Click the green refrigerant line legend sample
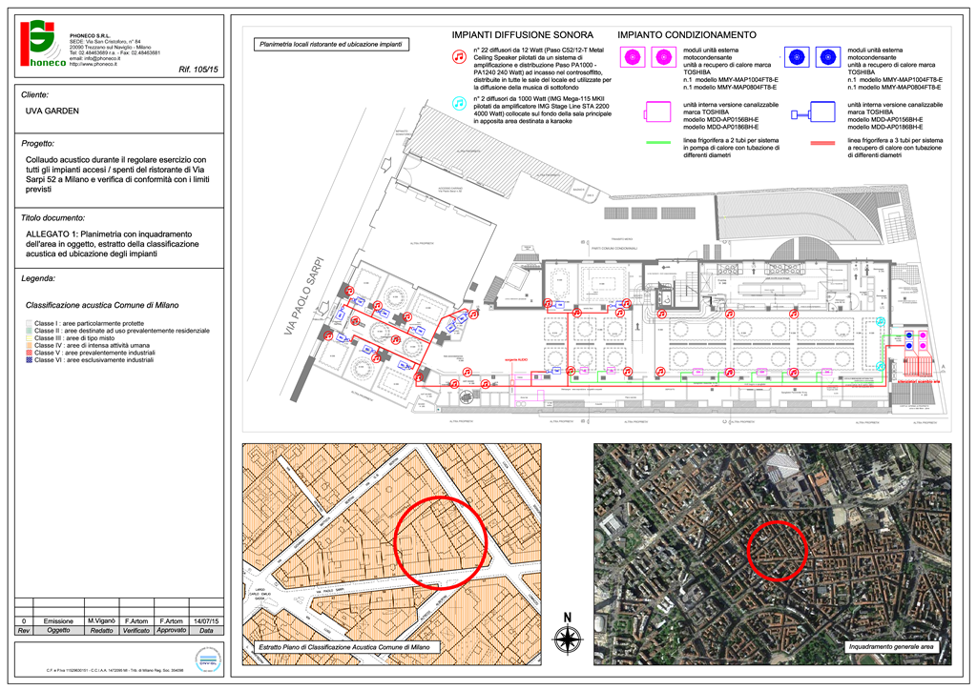The width and height of the screenshot is (977, 690). click(658, 143)
